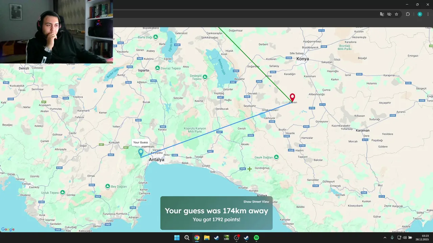Click Davraz Tepesi mountain marker
This screenshot has width=433, height=243.
click(x=157, y=68)
